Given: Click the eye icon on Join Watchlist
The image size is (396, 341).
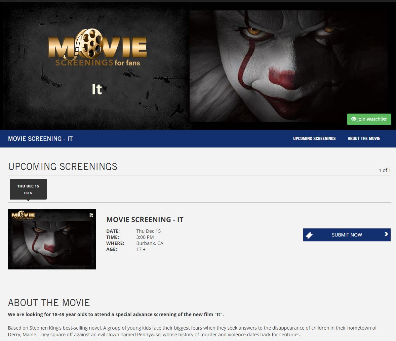Looking at the screenshot, I should [x=354, y=119].
